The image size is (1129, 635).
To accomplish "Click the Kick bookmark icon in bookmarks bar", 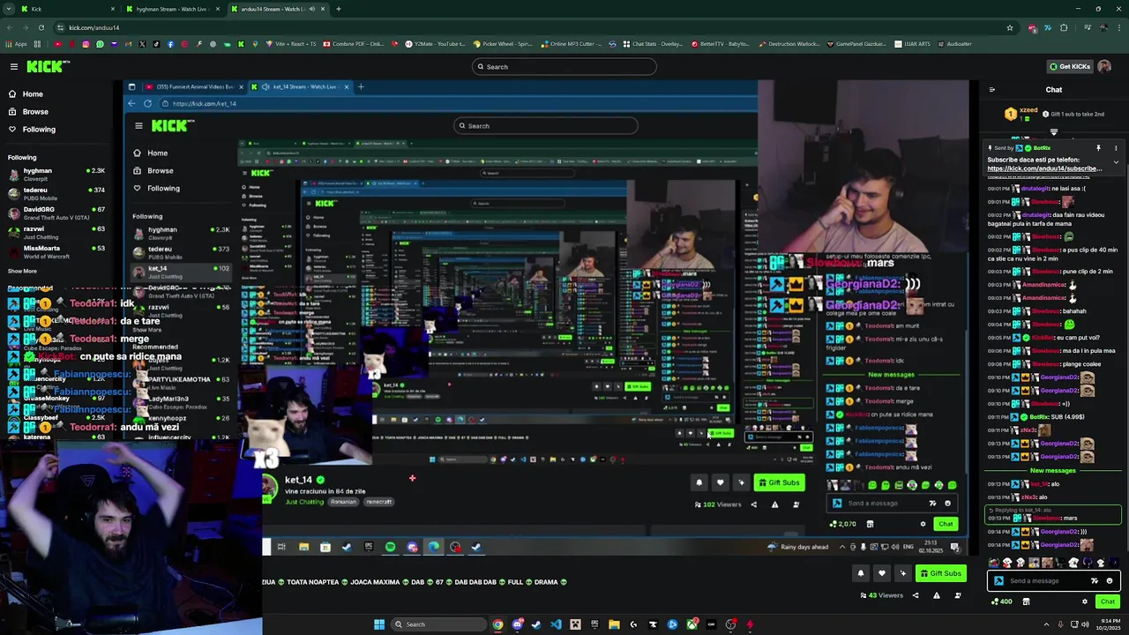I will coord(241,44).
